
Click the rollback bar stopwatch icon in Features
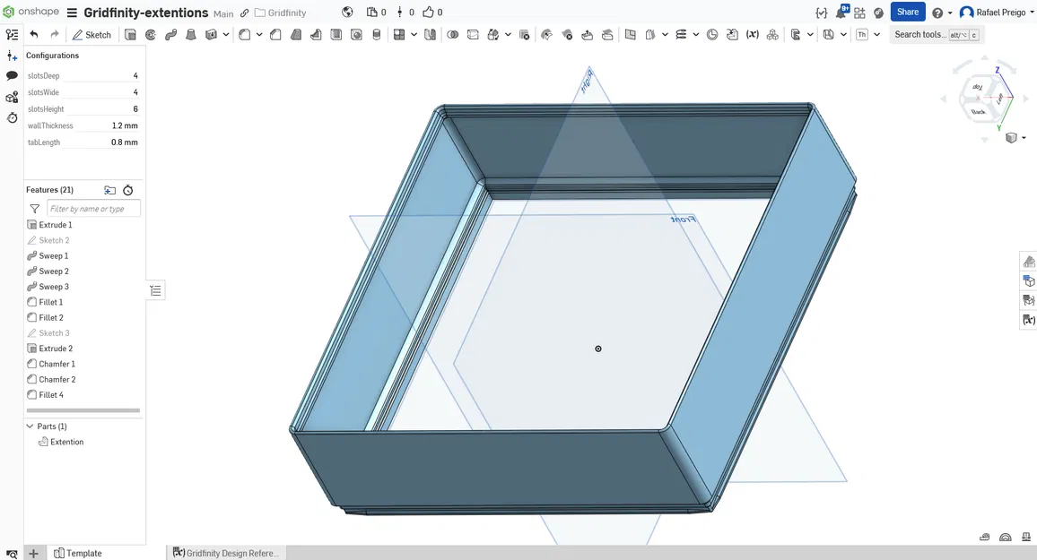(128, 190)
